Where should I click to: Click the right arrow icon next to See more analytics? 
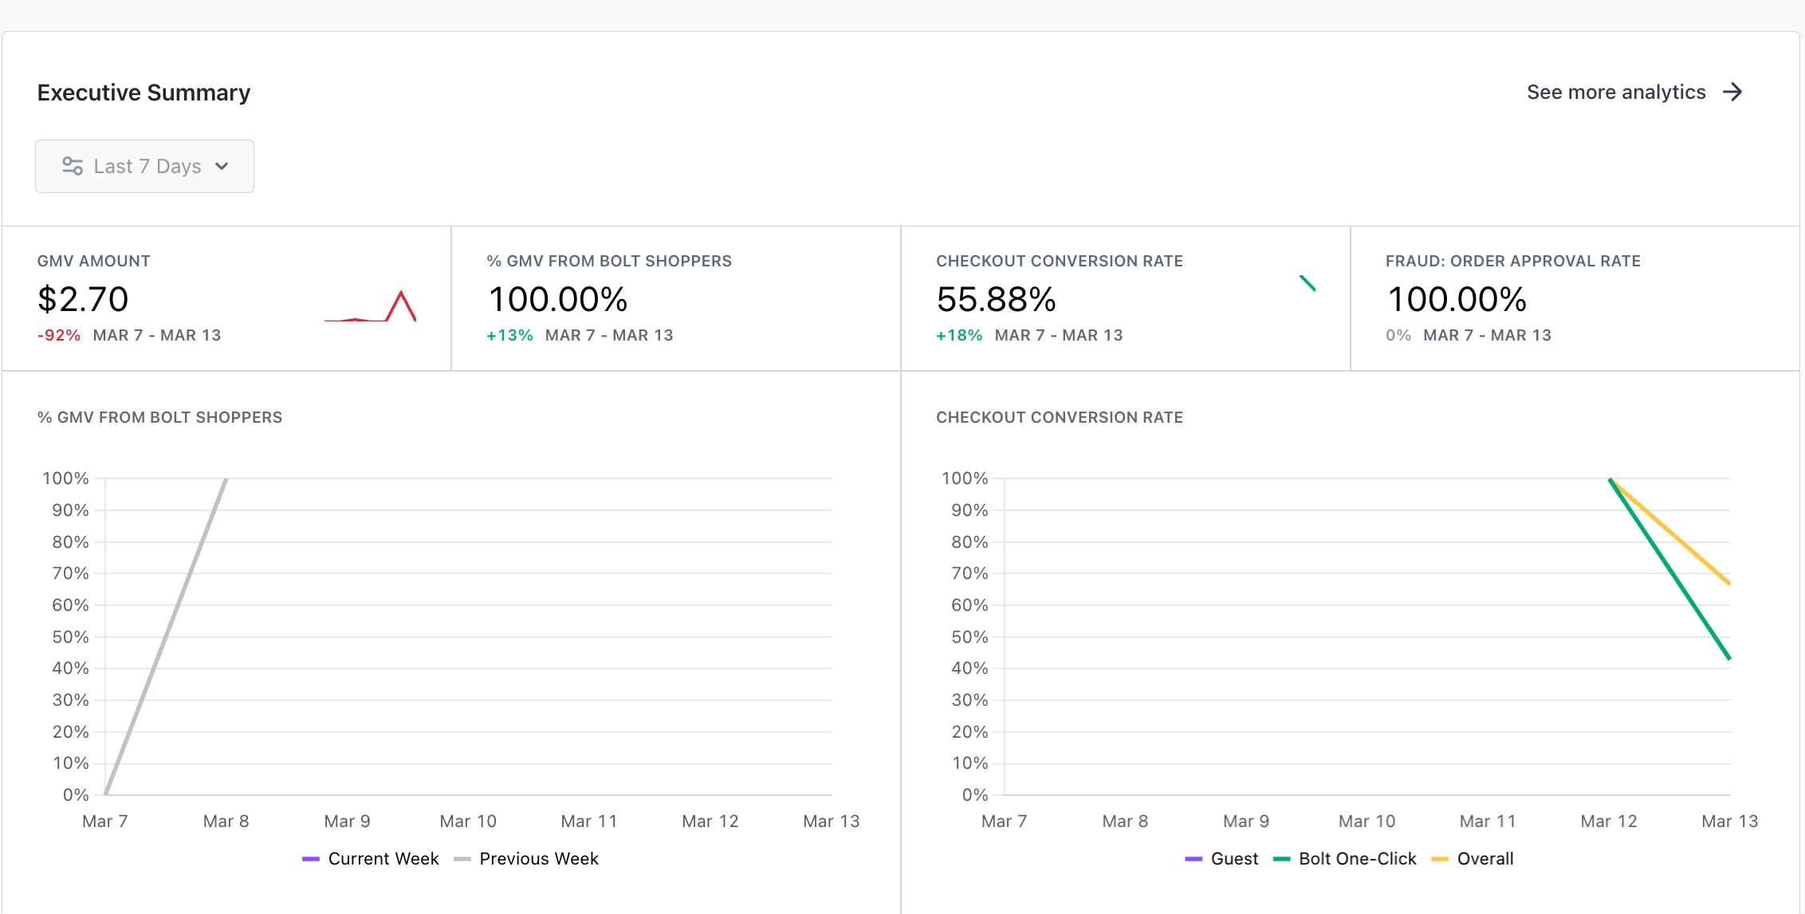[x=1732, y=93]
